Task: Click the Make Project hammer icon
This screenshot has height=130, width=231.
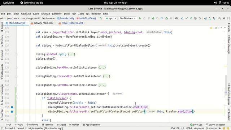Action: pos(101,18)
